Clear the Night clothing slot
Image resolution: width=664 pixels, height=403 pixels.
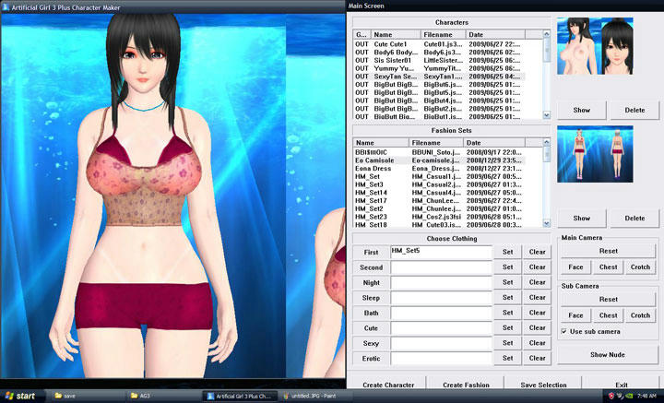click(x=537, y=282)
